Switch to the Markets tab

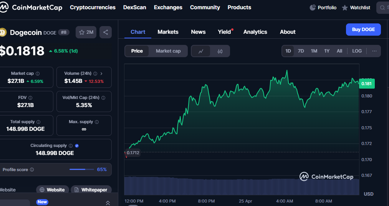pyautogui.click(x=168, y=32)
